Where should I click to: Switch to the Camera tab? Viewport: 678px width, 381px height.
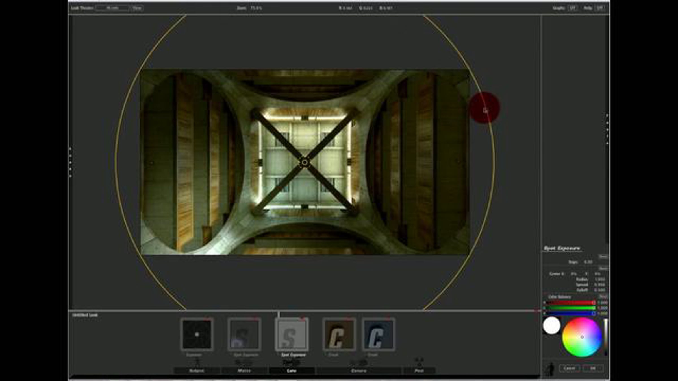click(x=359, y=371)
